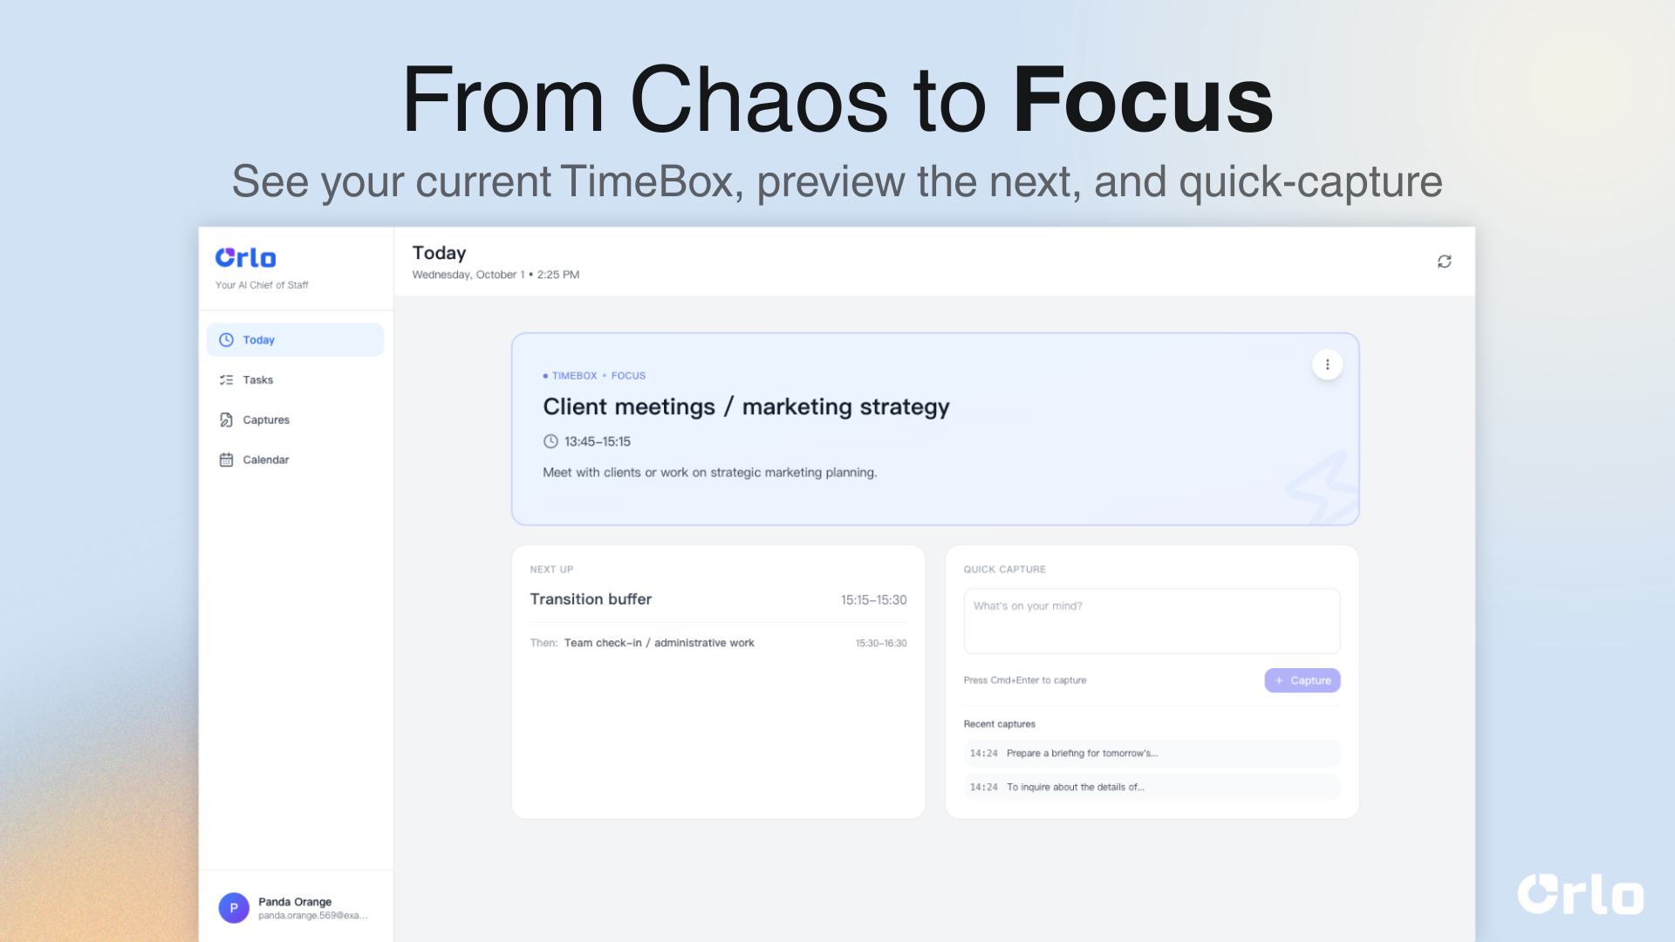The height and width of the screenshot is (942, 1675).
Task: Click the Orlo logo in sidebar
Action: tap(245, 258)
